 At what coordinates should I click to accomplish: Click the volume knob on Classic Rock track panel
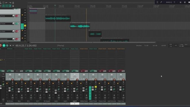[13, 32]
